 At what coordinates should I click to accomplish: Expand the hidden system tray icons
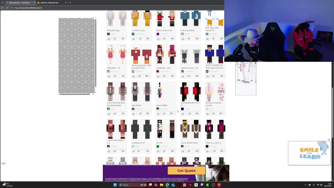tap(305, 185)
